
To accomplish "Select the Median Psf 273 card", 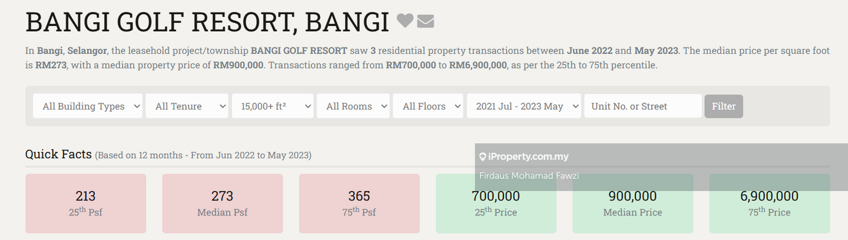I will (x=222, y=203).
